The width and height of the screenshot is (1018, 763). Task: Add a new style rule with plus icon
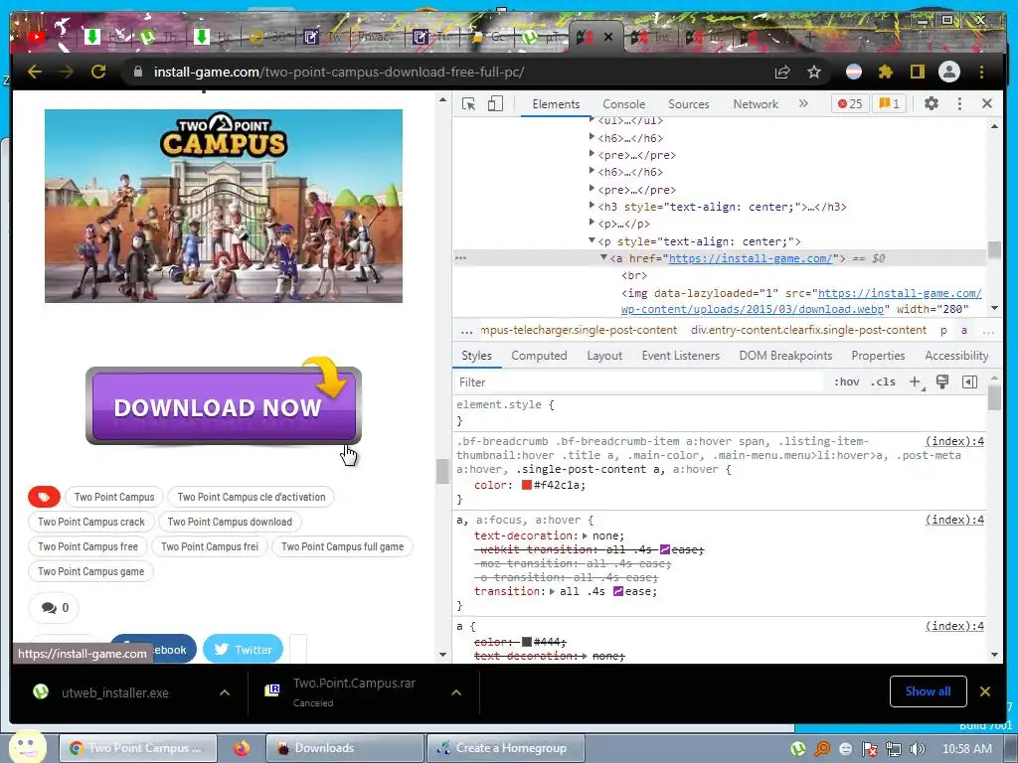click(x=915, y=382)
